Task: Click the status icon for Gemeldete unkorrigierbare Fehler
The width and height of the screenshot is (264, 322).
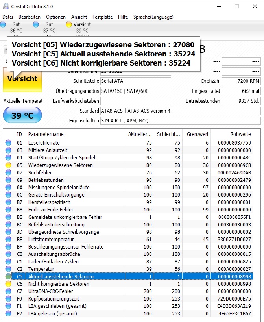Action: click(x=8, y=217)
